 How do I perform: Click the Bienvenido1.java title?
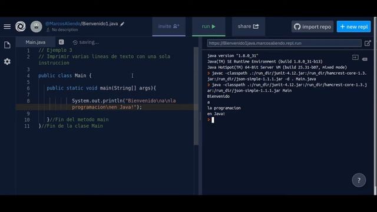click(x=100, y=24)
